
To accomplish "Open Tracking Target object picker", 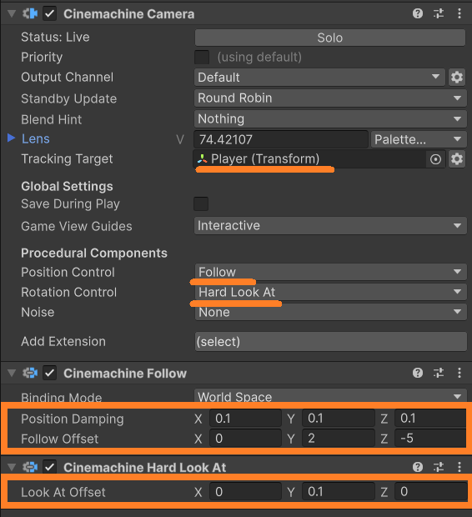I will [x=435, y=159].
